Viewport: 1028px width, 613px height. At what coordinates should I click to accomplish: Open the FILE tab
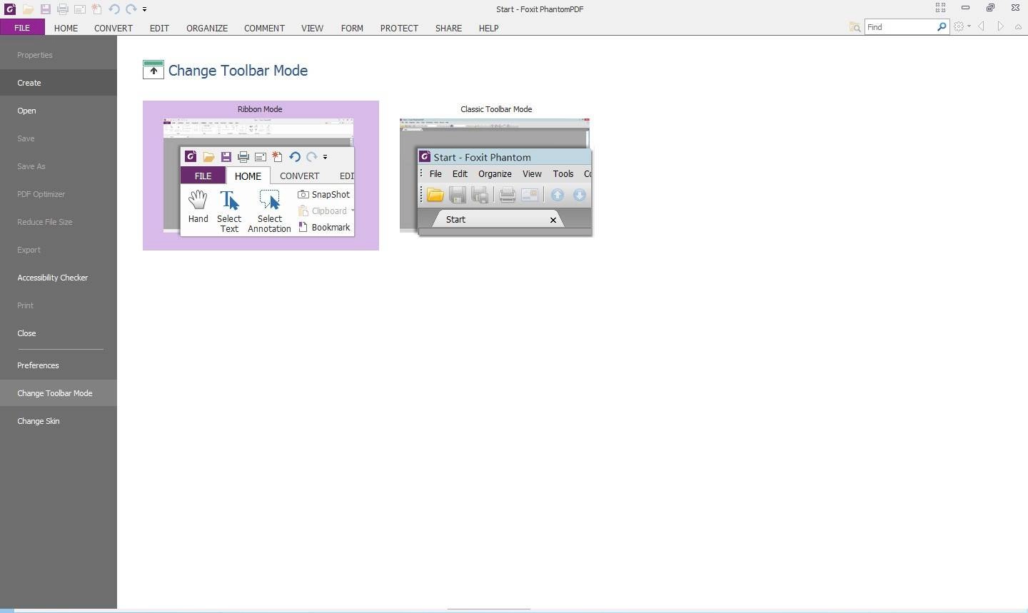coord(22,28)
